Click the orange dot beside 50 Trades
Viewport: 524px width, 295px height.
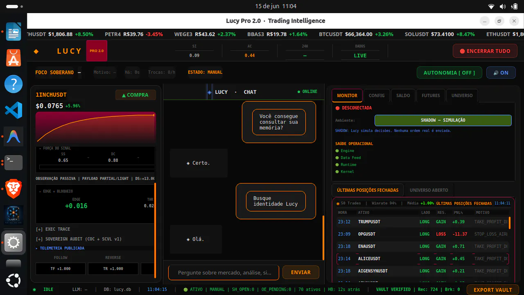coord(338,203)
